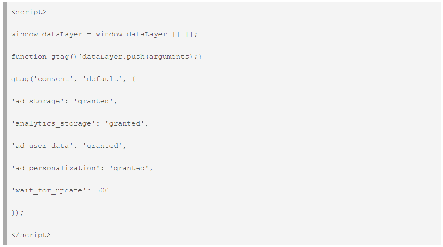Click the empty array brackets []
443x247 pixels.
coord(189,34)
